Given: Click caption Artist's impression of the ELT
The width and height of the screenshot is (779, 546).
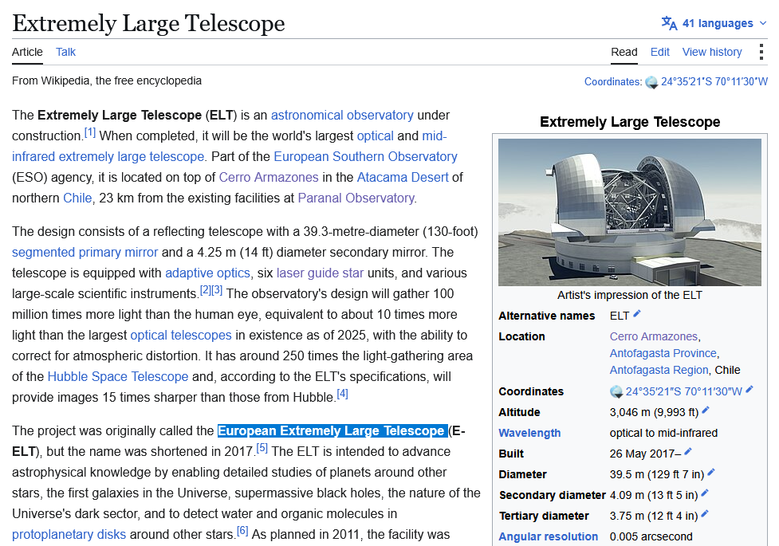Looking at the screenshot, I should tap(629, 295).
